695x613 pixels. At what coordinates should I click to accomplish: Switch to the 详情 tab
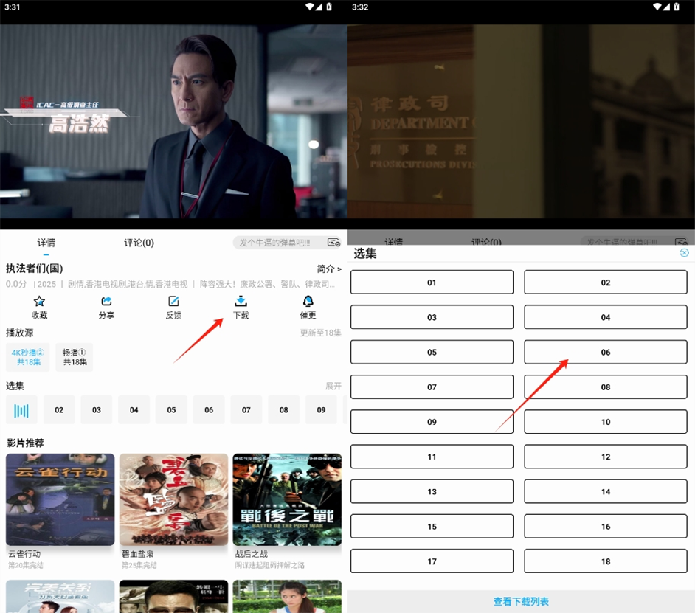[x=46, y=243]
